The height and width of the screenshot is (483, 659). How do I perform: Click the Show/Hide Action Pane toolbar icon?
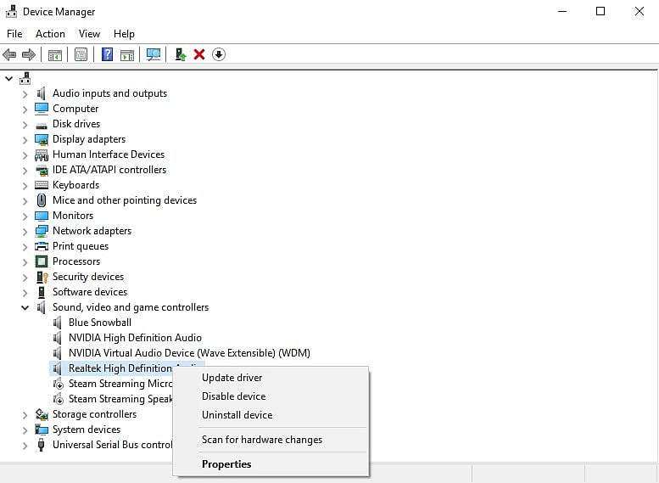click(127, 54)
